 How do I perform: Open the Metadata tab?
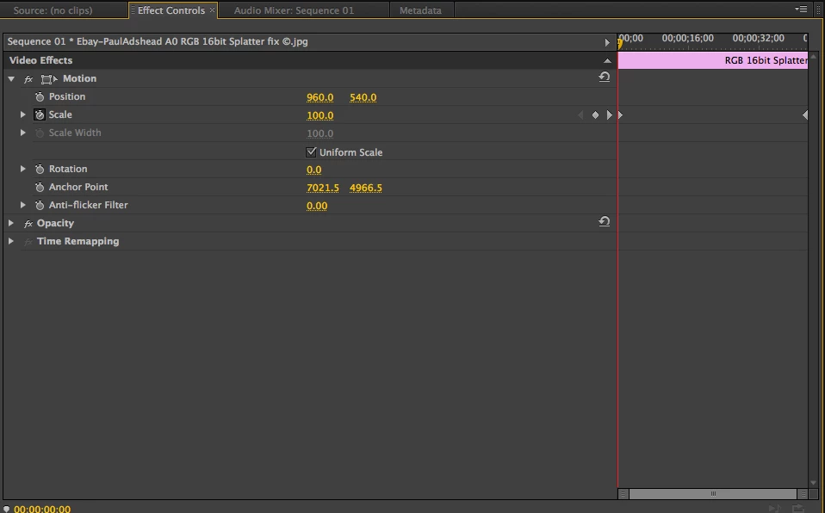tap(420, 10)
